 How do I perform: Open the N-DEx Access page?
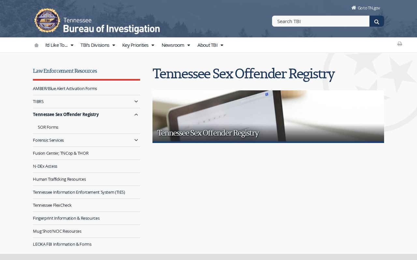tap(45, 166)
